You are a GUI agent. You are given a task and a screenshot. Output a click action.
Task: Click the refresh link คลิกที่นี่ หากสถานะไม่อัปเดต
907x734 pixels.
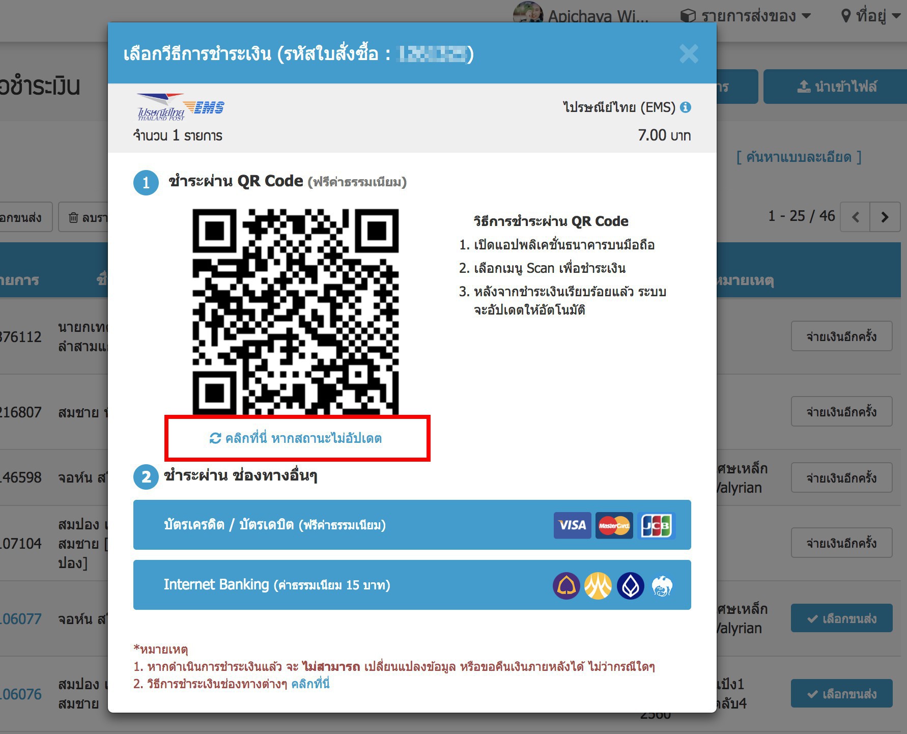[296, 438]
